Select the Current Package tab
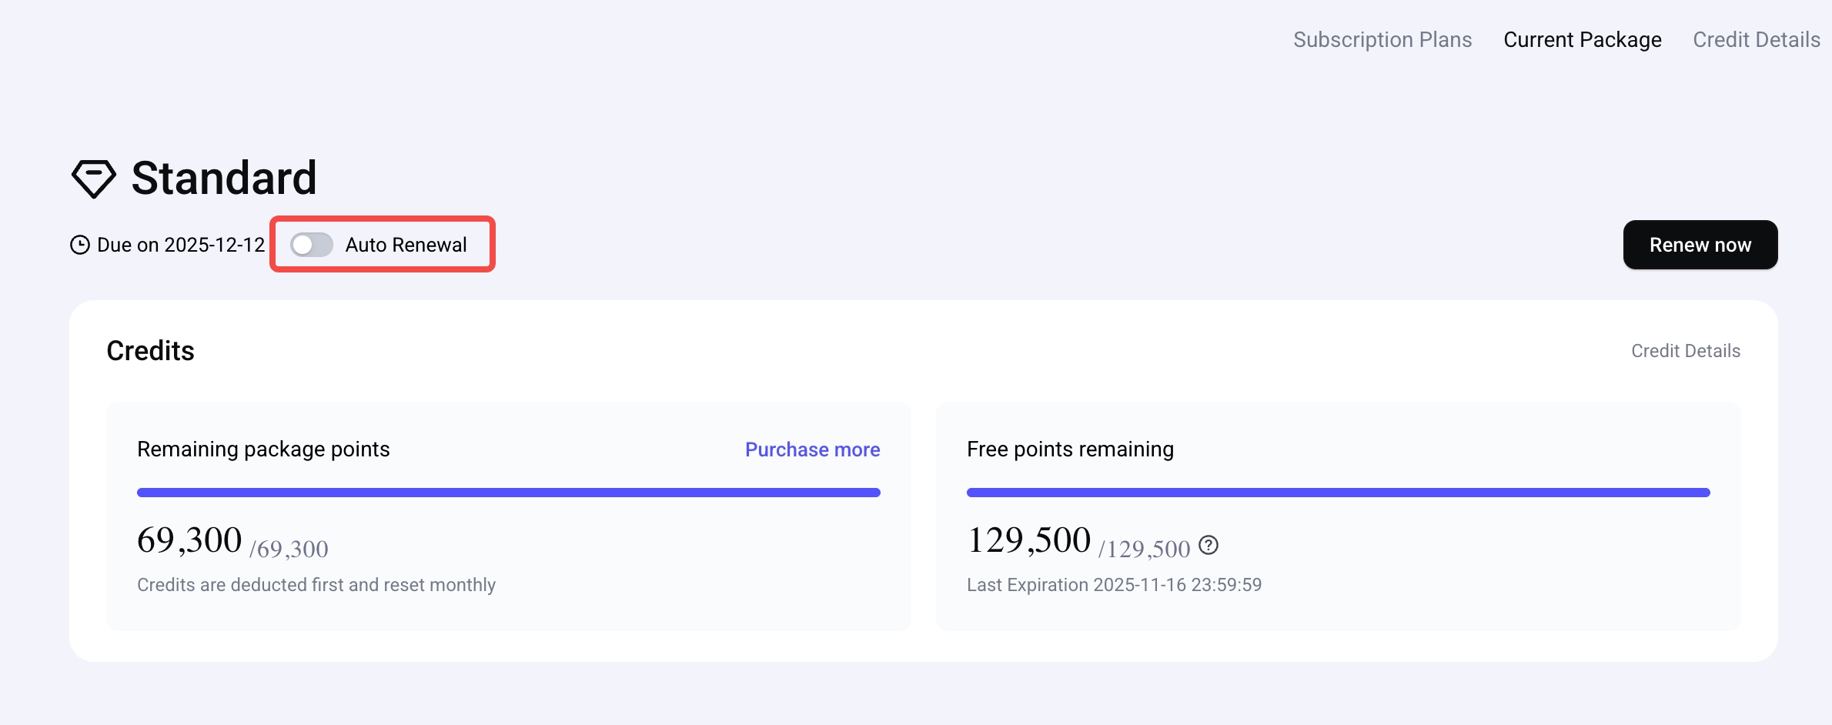The image size is (1832, 725). pyautogui.click(x=1582, y=40)
